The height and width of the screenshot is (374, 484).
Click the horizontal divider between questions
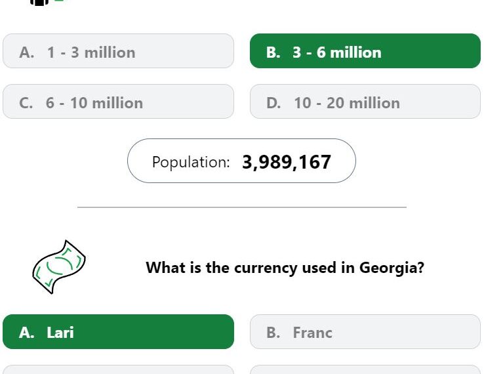[242, 207]
